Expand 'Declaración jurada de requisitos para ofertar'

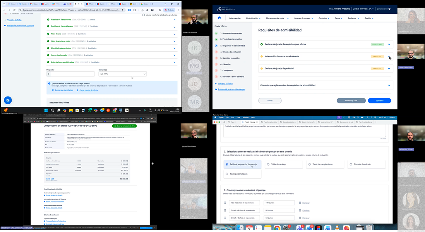[x=389, y=44]
